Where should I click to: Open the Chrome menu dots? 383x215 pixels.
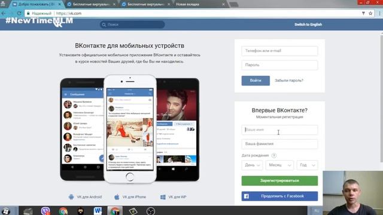click(379, 13)
